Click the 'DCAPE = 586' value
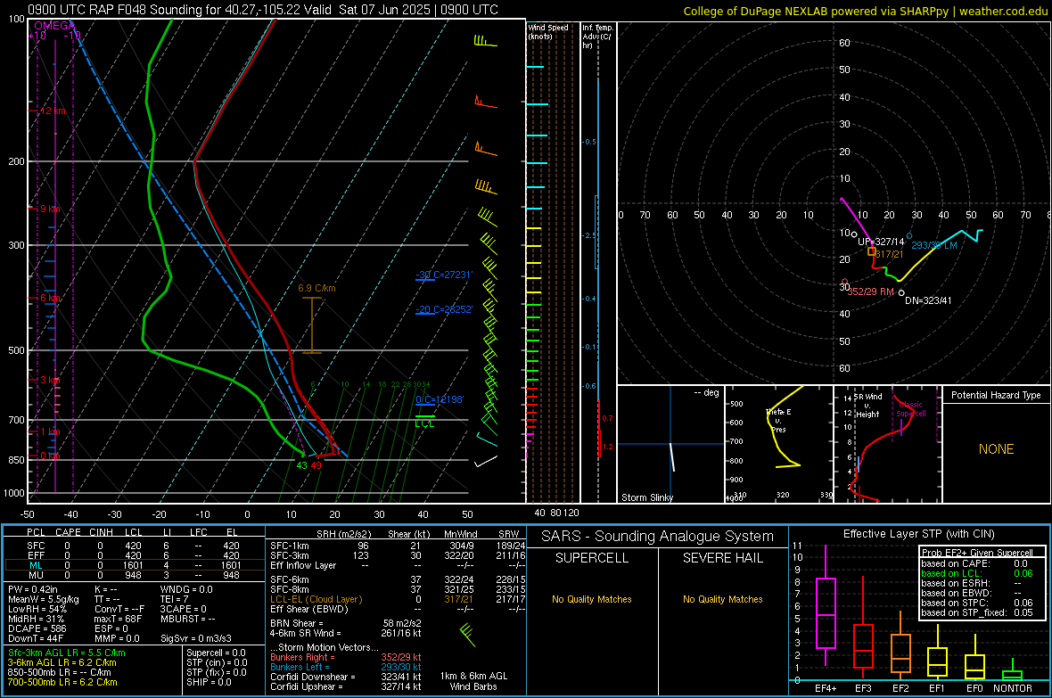 click(x=37, y=628)
